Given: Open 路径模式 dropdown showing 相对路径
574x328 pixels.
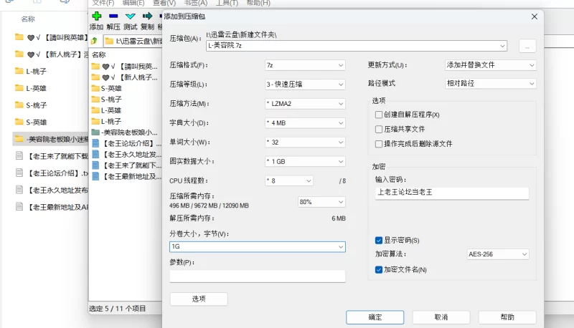Looking at the screenshot, I should (x=491, y=84).
